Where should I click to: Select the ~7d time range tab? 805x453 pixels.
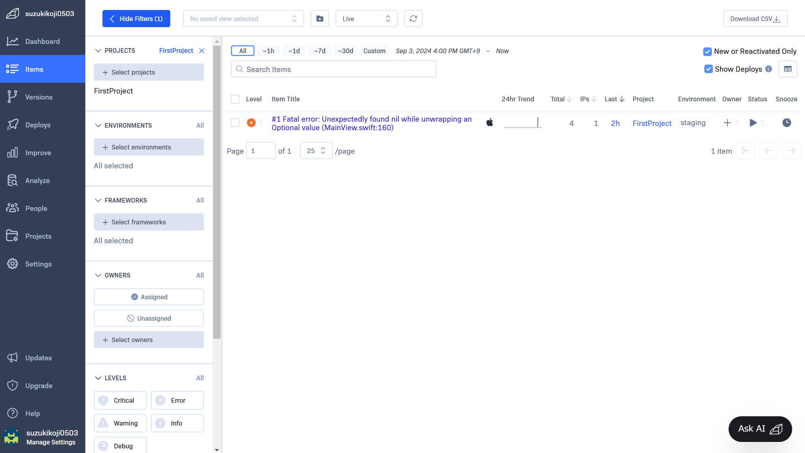click(x=320, y=51)
